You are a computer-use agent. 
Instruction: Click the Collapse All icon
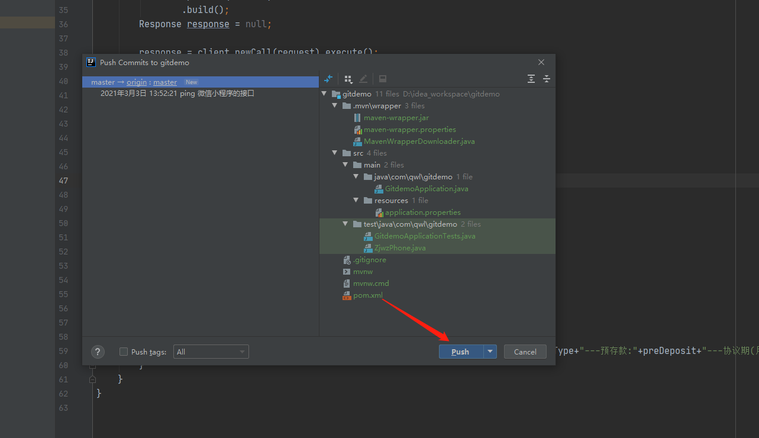pyautogui.click(x=547, y=79)
